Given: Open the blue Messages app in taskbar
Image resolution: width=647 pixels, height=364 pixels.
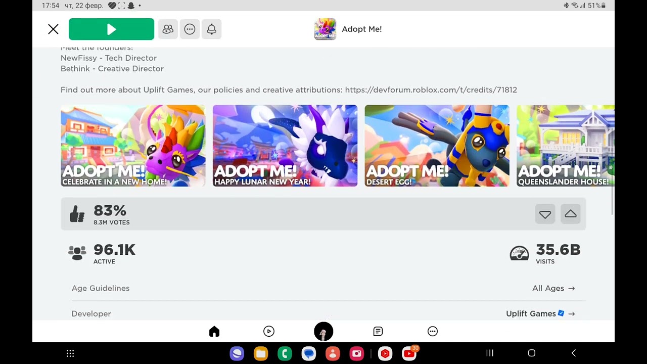Looking at the screenshot, I should coord(309,353).
